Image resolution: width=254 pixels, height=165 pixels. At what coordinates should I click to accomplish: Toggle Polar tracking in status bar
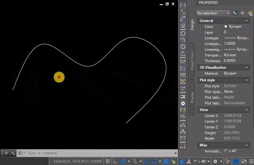[x=123, y=161]
